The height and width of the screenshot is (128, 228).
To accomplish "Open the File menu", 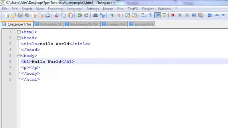I will coord(5,9).
